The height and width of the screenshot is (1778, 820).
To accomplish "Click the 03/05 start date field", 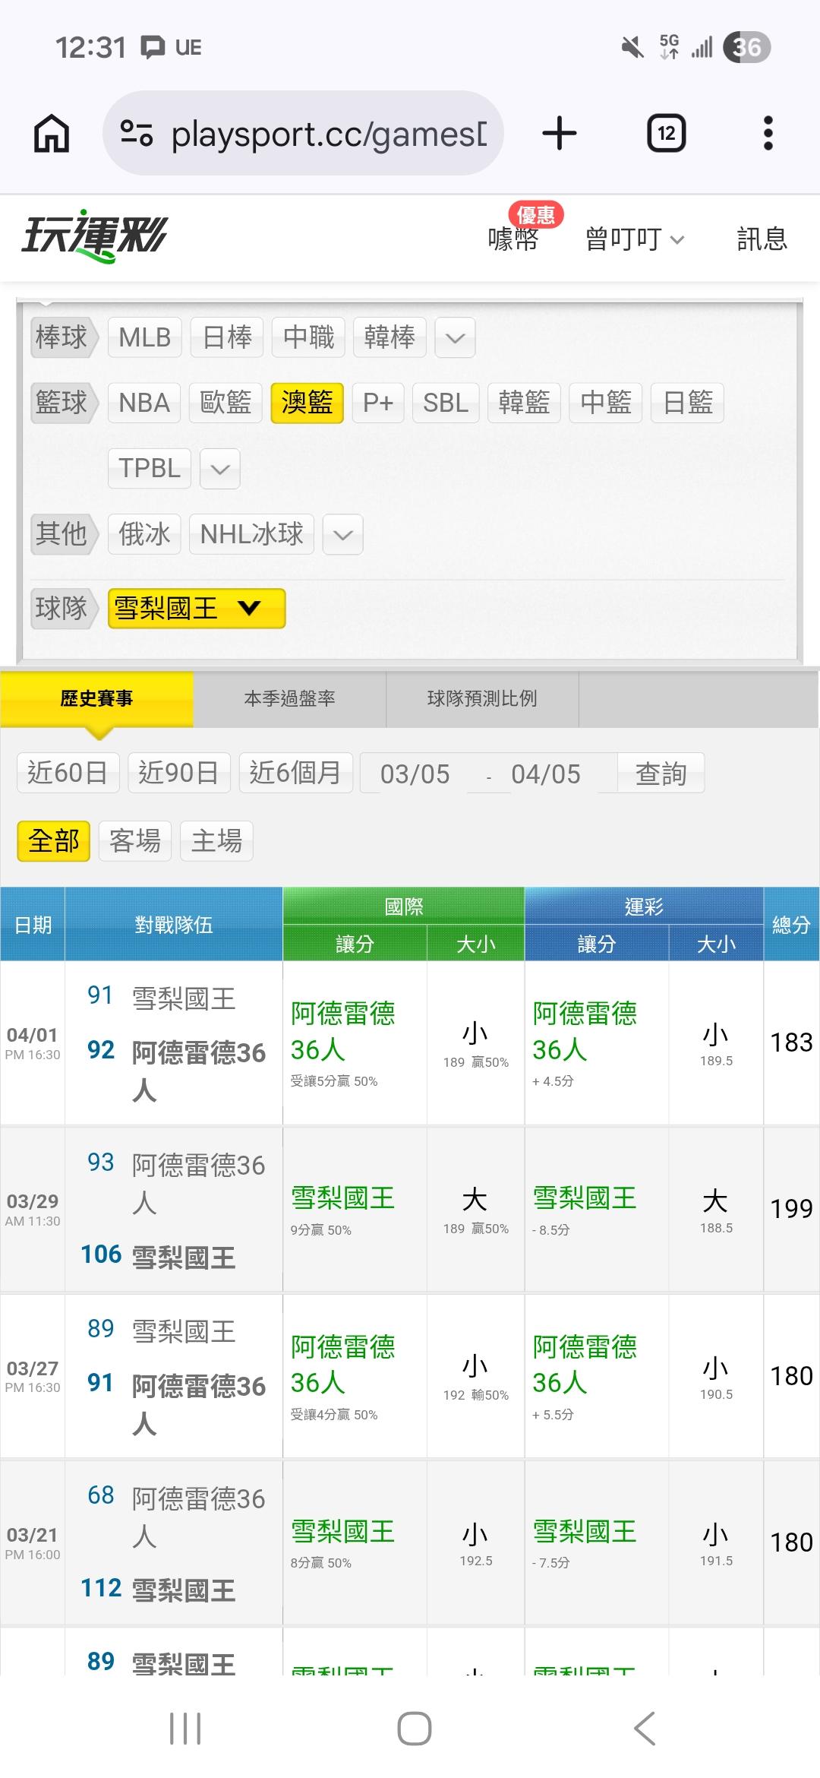I will tap(415, 774).
